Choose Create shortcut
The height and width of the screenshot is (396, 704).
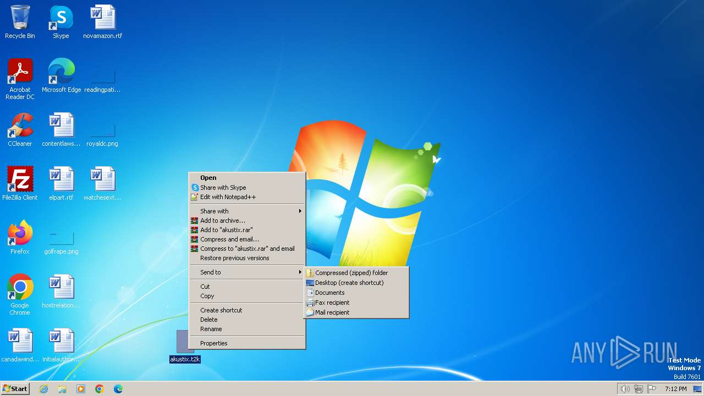pyautogui.click(x=247, y=310)
